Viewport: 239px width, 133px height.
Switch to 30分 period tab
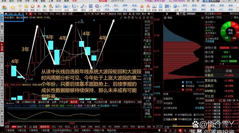[52, 14]
